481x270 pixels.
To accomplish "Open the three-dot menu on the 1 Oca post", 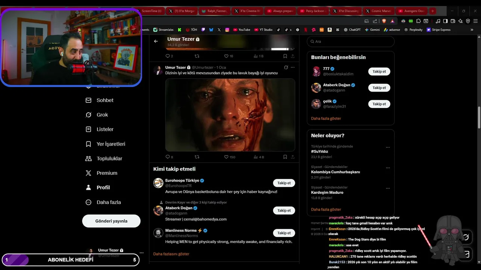I will click(293, 67).
